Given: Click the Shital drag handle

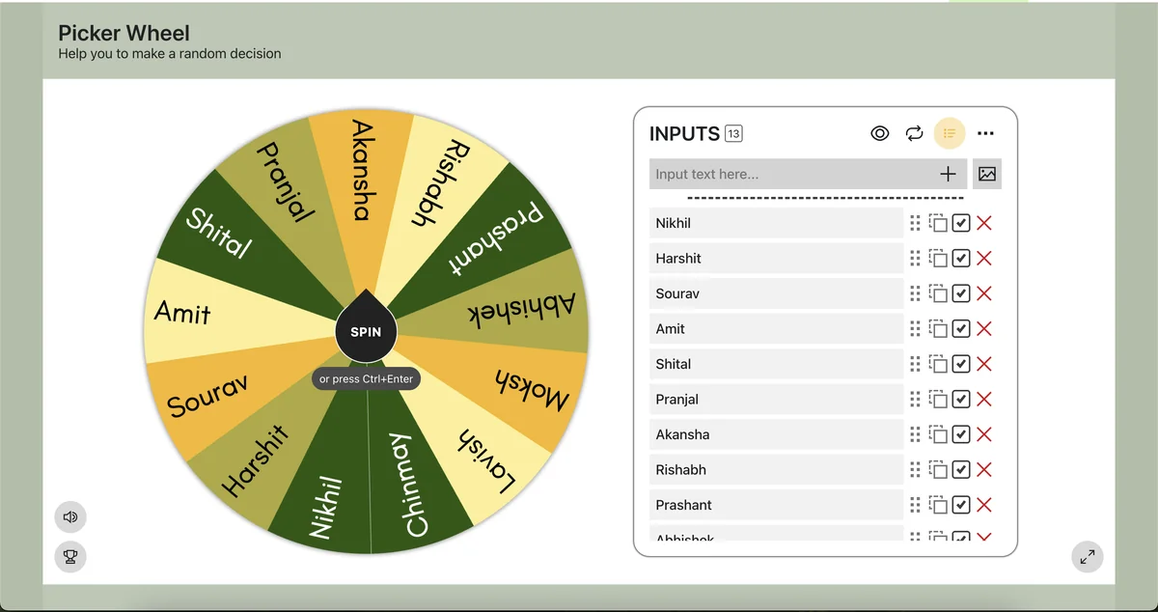Looking at the screenshot, I should coord(915,364).
